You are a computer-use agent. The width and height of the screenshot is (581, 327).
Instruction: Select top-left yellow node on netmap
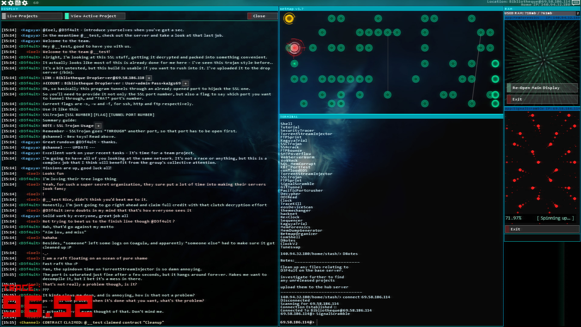[x=289, y=18]
